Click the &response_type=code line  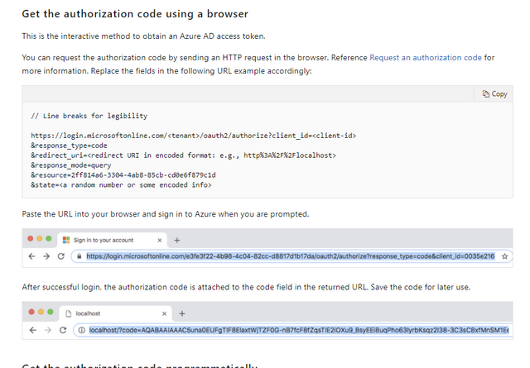69,146
